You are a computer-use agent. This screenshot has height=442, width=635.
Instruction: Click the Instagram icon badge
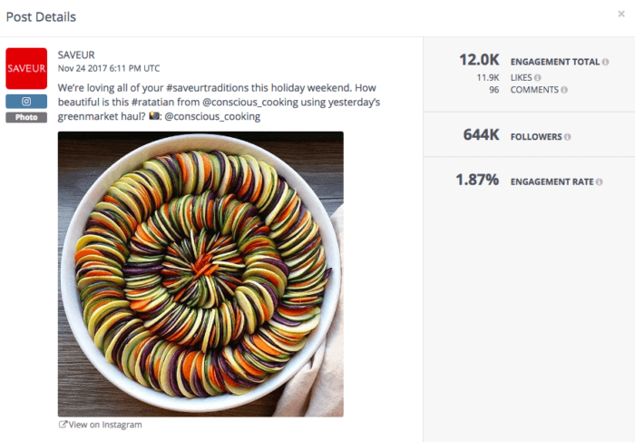pyautogui.click(x=26, y=102)
